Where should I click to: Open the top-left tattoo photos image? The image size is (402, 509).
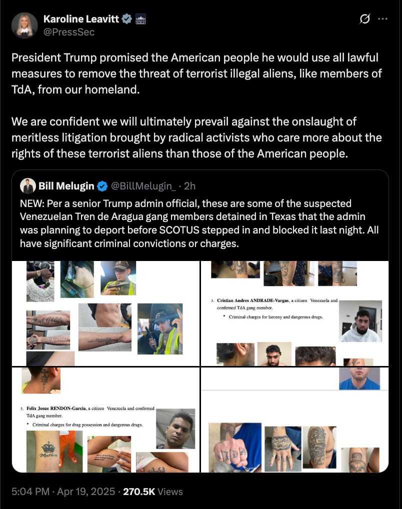point(106,313)
